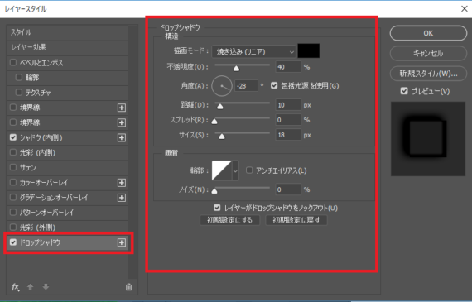Image resolution: width=472 pixels, height=302 pixels.
Task: Toggle the アンチエイリアス checkbox
Action: (x=249, y=170)
